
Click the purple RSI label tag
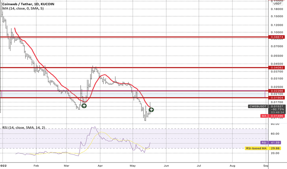264,143
